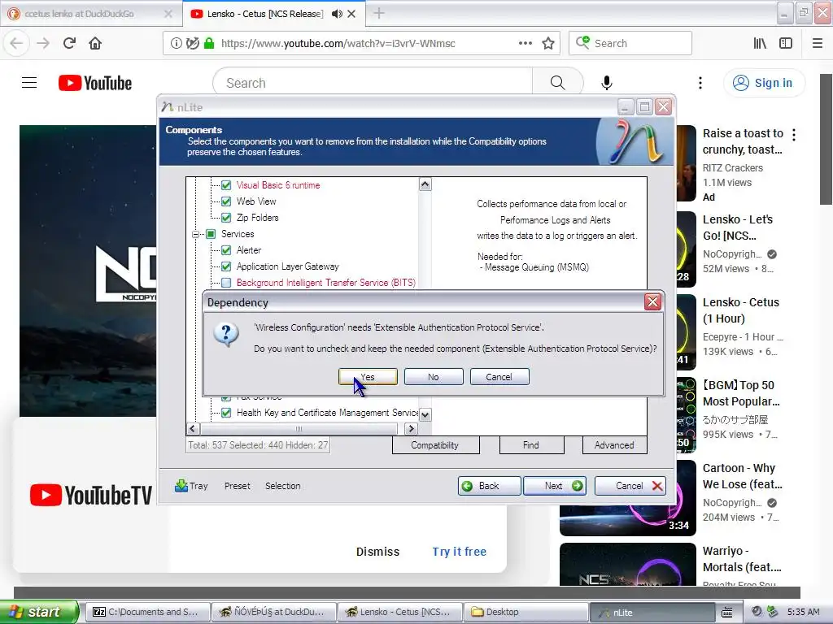Screen dimensions: 833x624
Task: Open options for the RITZ Crackers ad
Action: [794, 135]
